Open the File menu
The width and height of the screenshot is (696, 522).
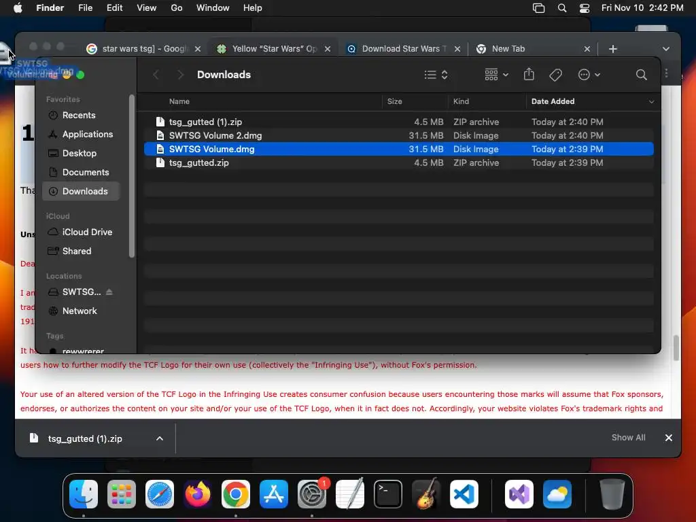(x=85, y=8)
